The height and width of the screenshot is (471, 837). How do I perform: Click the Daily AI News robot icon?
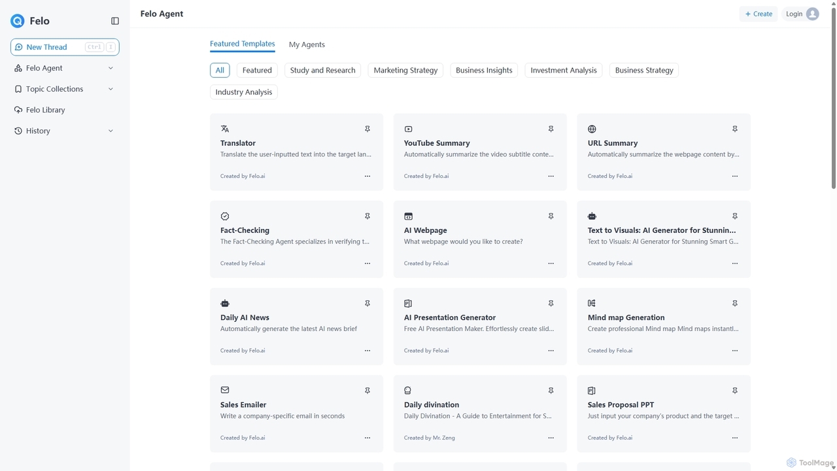tap(225, 304)
